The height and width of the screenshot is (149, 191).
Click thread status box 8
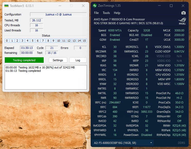(48, 41)
